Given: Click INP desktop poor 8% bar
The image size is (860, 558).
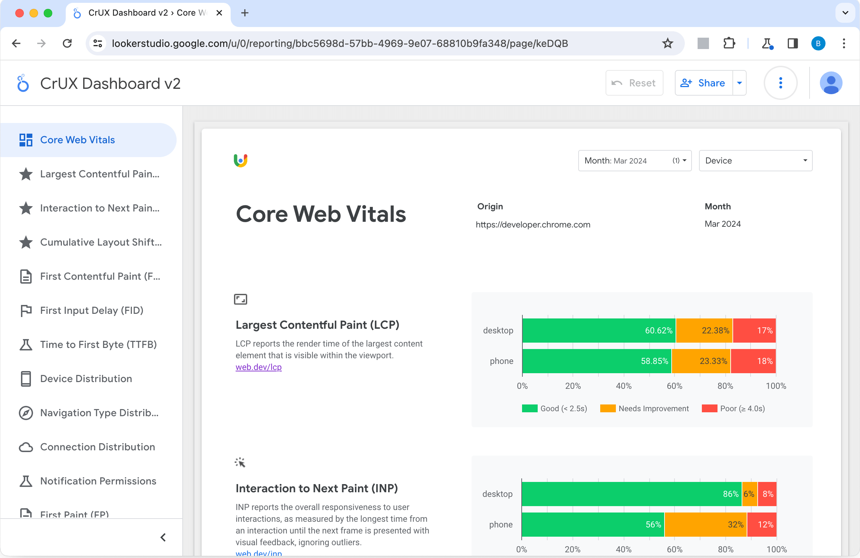Looking at the screenshot, I should pos(767,494).
